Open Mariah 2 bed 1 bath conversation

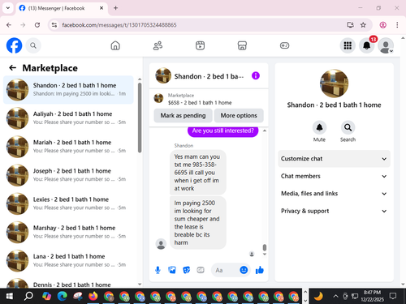click(x=68, y=147)
